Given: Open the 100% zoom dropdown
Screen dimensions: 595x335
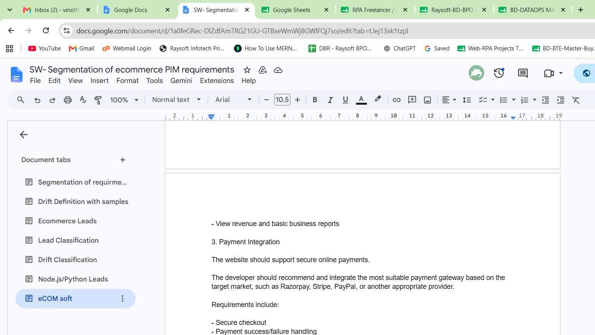Looking at the screenshot, I should [x=124, y=100].
